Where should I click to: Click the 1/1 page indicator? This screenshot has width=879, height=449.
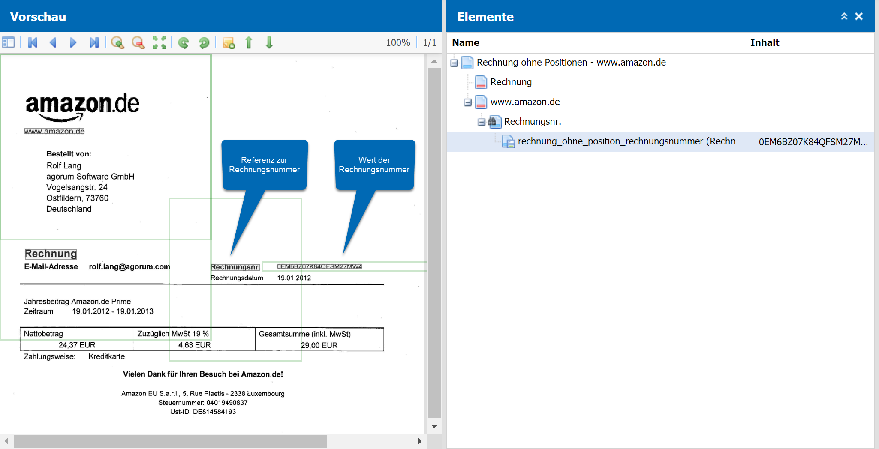pos(429,42)
